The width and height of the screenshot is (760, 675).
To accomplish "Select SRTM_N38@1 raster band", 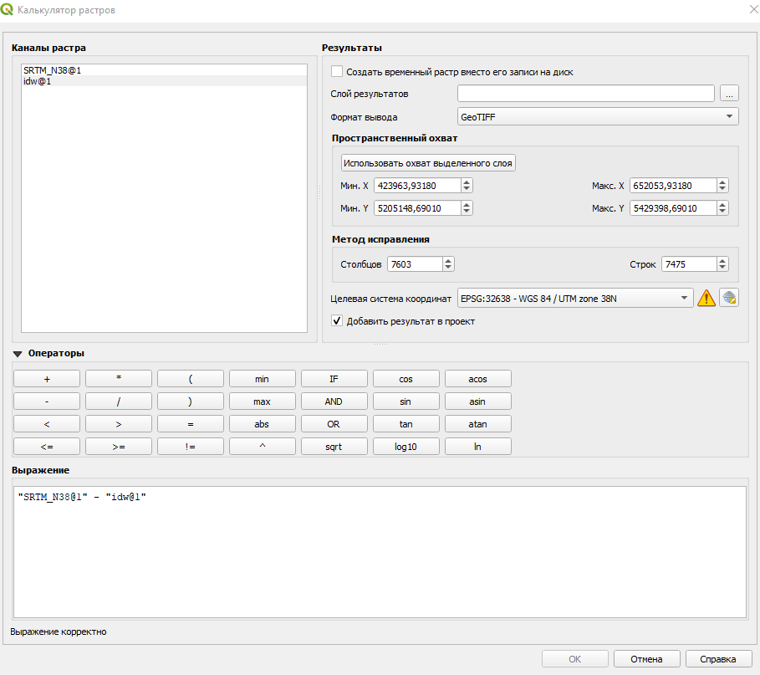I will coord(164,70).
